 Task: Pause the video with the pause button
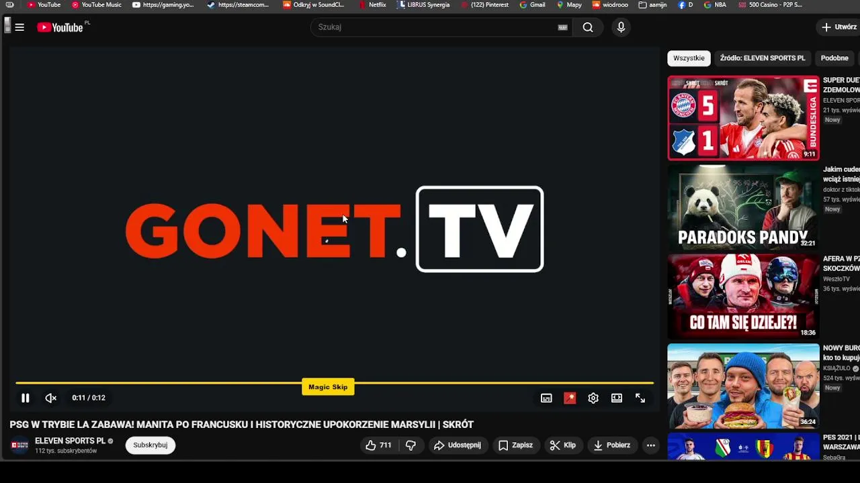click(x=25, y=398)
